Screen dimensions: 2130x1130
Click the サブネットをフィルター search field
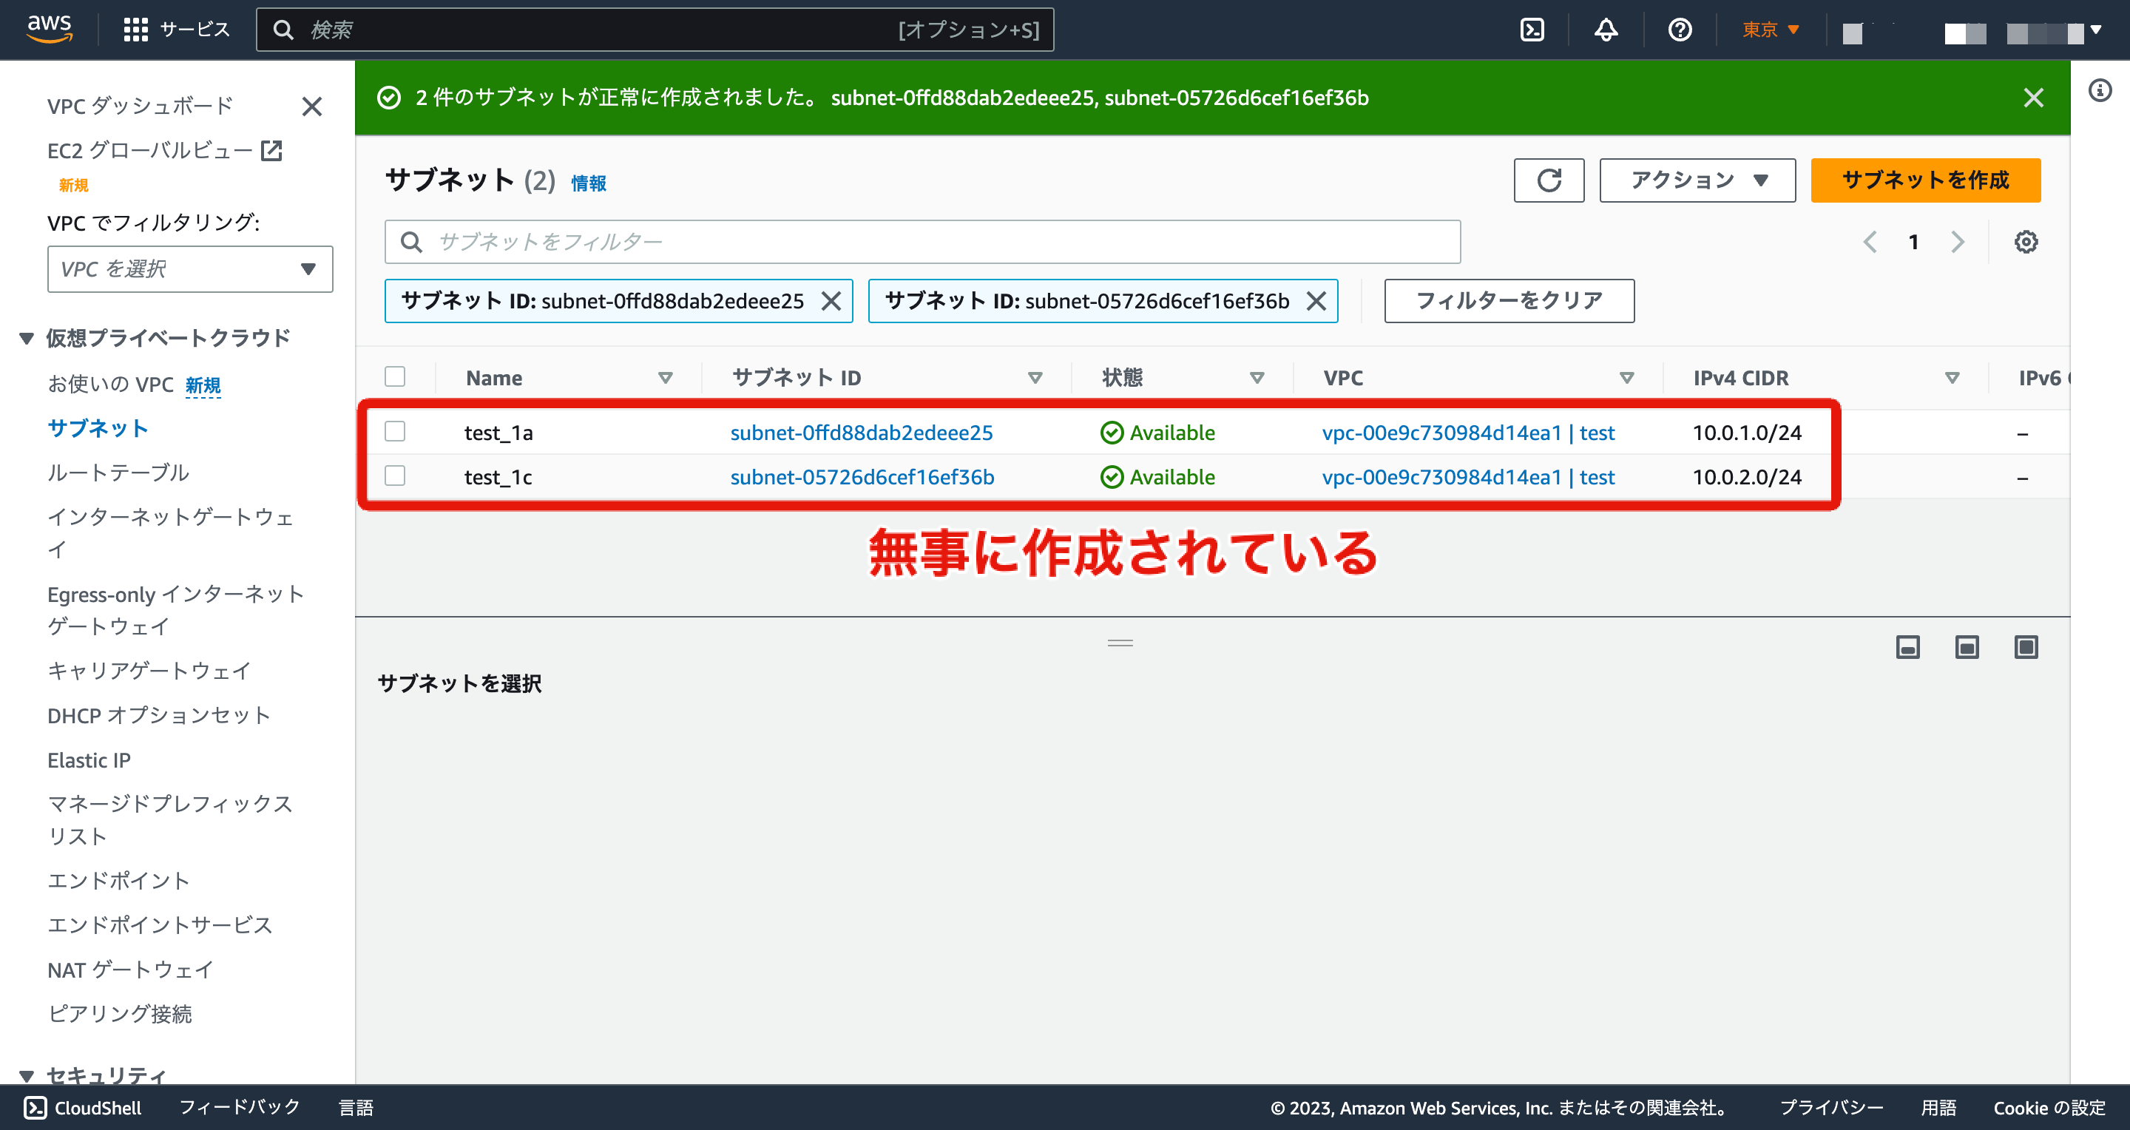pos(922,241)
